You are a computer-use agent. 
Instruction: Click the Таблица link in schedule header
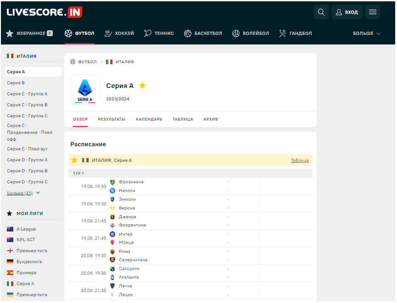(300, 160)
